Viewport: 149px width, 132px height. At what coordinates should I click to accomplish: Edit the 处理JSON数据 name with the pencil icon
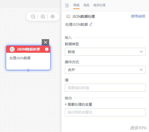pos(91,24)
